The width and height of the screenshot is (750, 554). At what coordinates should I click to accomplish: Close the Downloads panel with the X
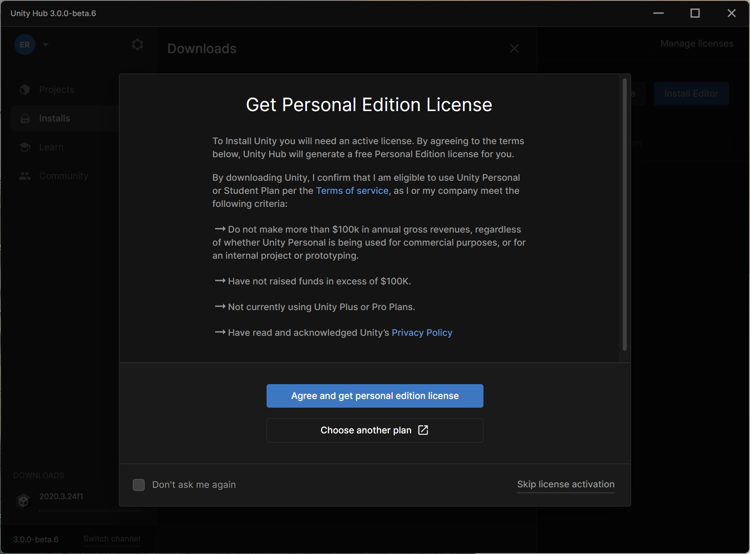click(514, 48)
